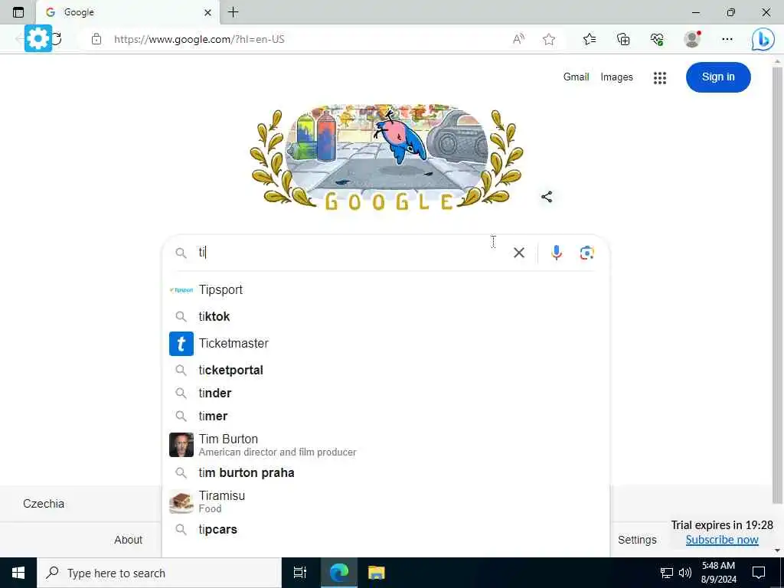784x588 pixels.
Task: Choose the tinder suggestion
Action: coord(386,393)
